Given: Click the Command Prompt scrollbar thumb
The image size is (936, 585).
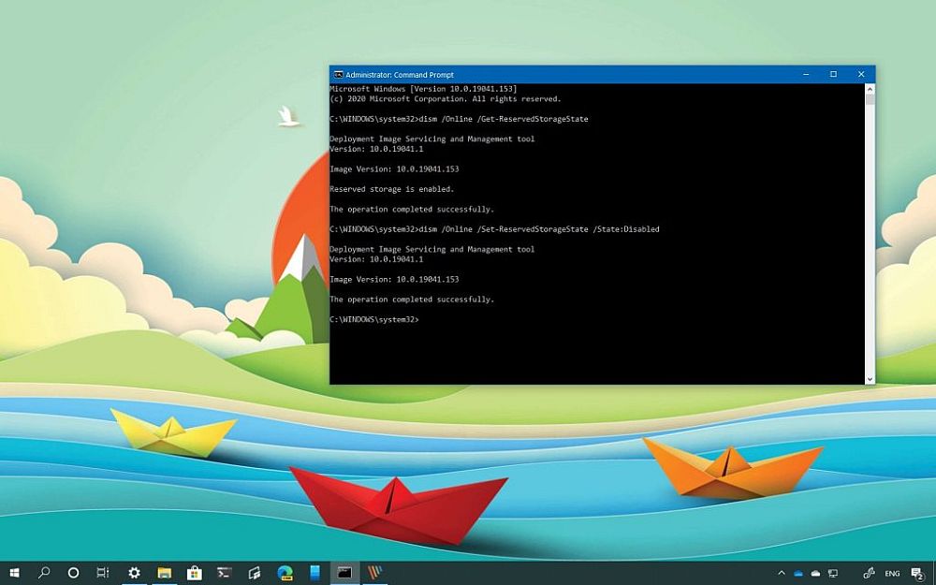Looking at the screenshot, I should 870,99.
